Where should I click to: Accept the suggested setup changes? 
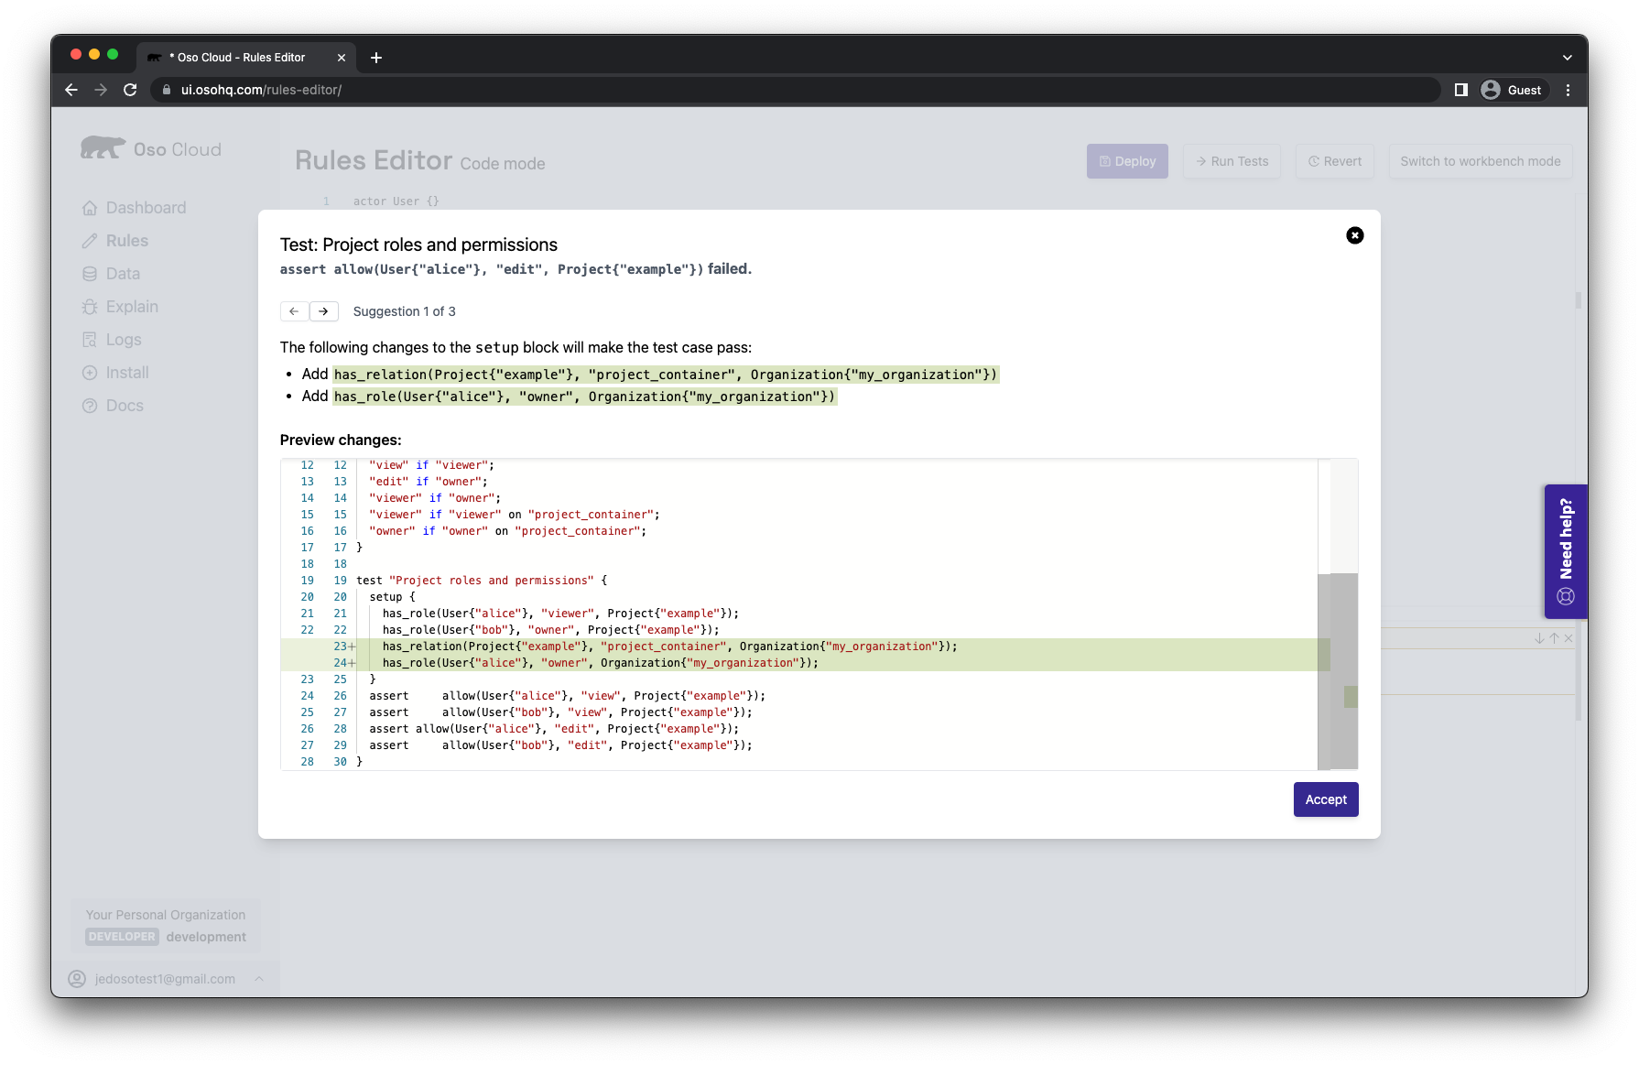[1326, 799]
